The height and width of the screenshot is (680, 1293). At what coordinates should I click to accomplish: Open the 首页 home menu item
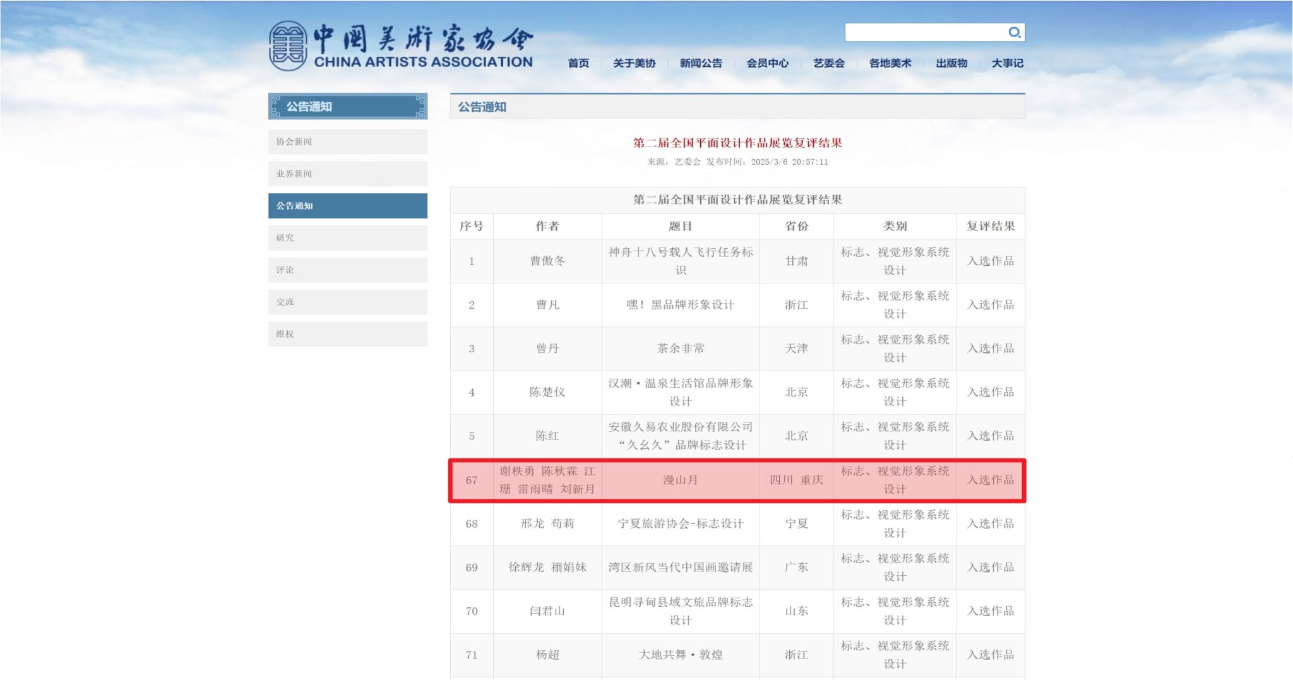point(578,63)
